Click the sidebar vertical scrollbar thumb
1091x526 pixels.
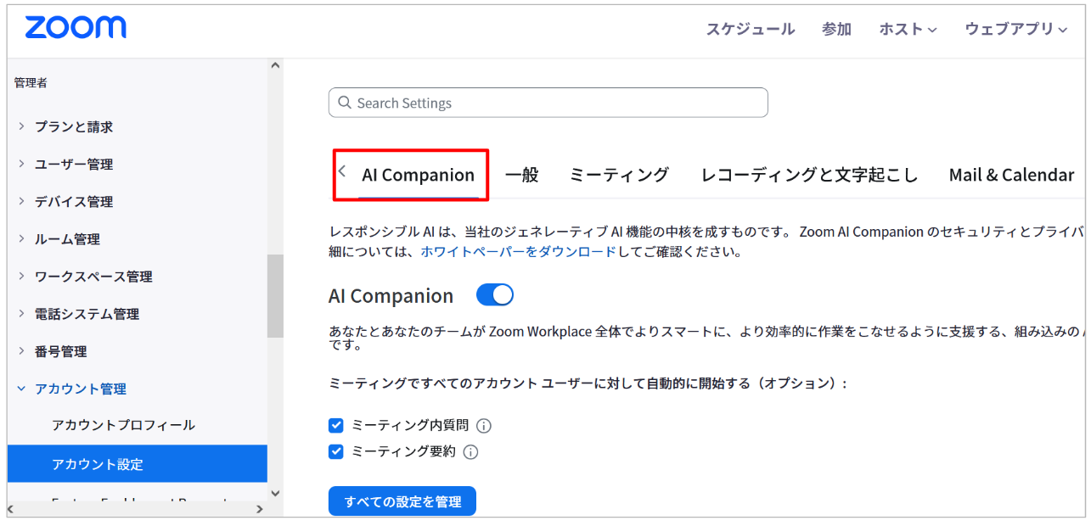[275, 296]
